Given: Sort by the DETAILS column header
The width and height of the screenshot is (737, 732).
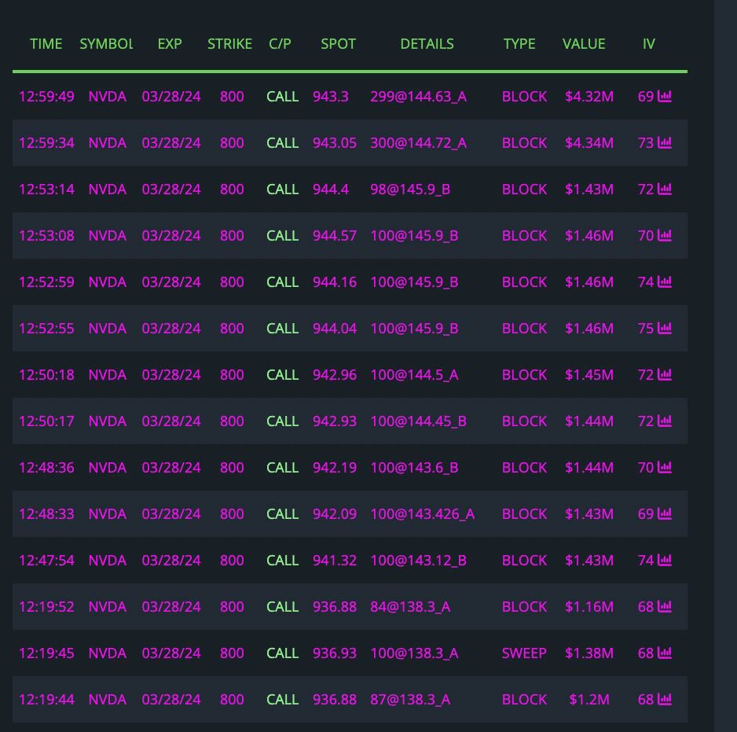Looking at the screenshot, I should [x=427, y=44].
